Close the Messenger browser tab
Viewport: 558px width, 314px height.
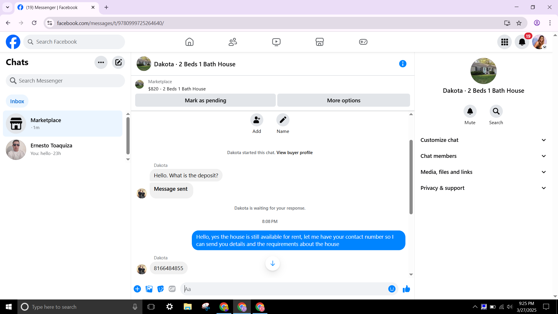93,8
